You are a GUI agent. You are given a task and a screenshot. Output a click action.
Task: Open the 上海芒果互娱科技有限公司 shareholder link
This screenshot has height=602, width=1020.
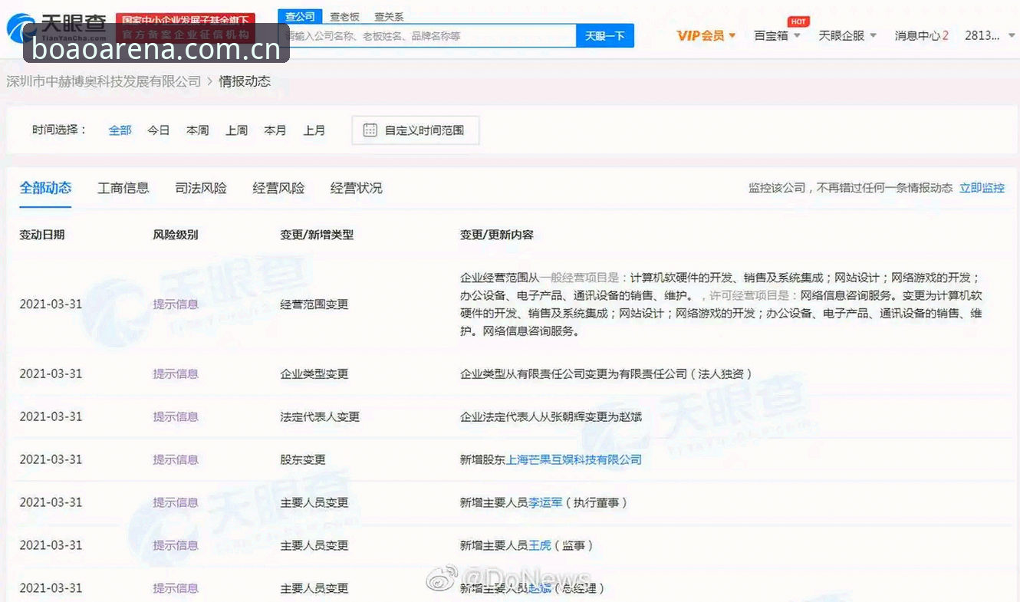point(574,459)
